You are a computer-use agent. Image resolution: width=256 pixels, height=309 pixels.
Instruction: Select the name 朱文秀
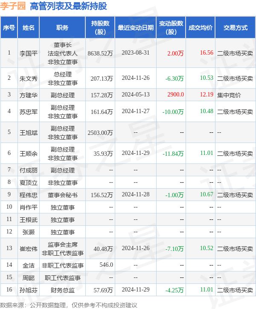pyautogui.click(x=29, y=79)
